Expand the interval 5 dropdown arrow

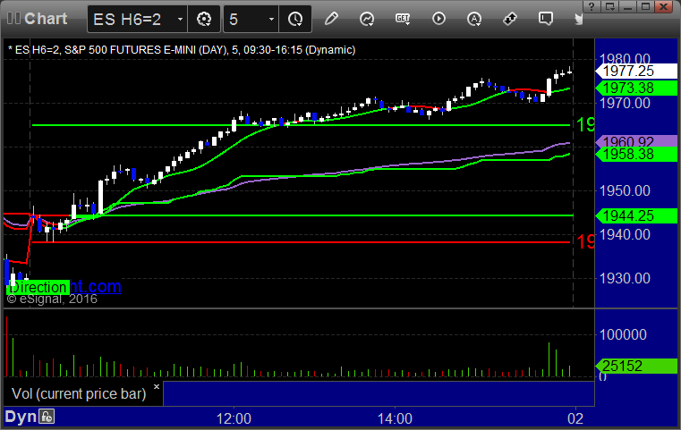coord(271,19)
